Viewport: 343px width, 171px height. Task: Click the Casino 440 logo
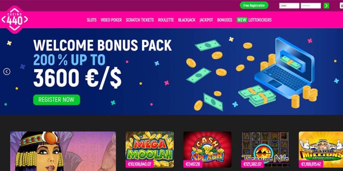coord(15,20)
